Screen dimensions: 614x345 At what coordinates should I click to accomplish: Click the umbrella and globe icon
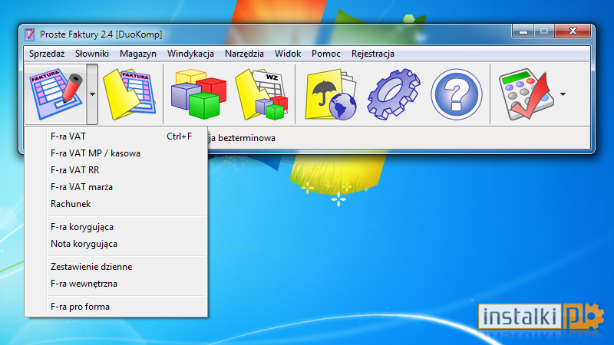pyautogui.click(x=331, y=94)
